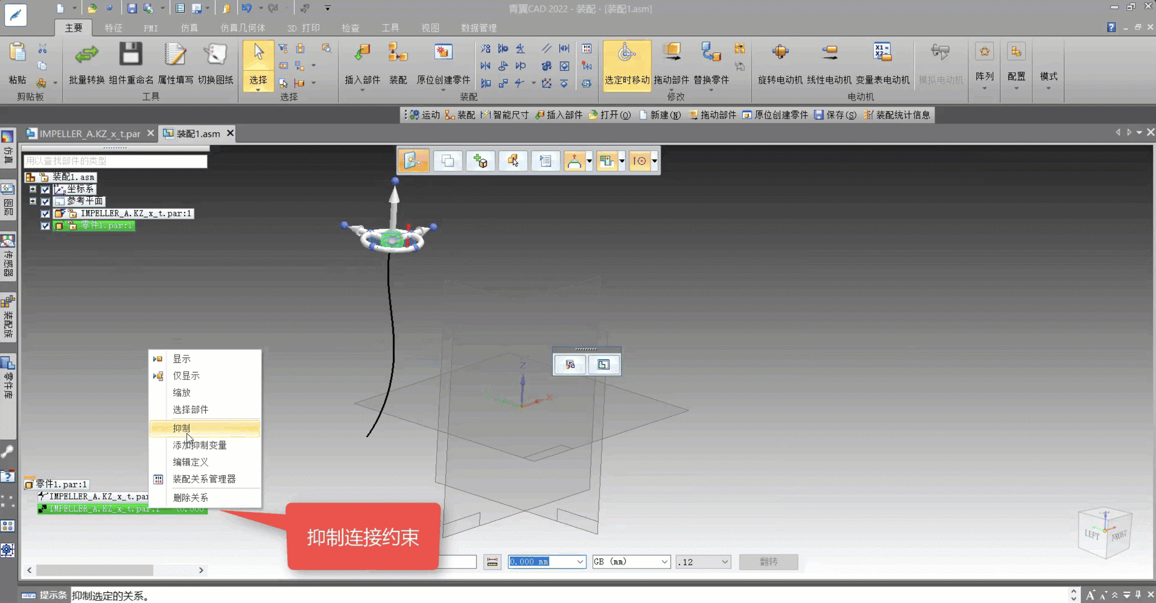The image size is (1156, 603).
Task: Choose Delete Relationship (删除关系) menu item
Action: point(204,498)
